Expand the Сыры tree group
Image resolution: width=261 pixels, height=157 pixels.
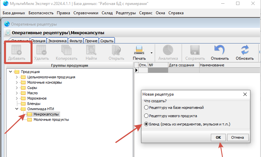(17, 88)
